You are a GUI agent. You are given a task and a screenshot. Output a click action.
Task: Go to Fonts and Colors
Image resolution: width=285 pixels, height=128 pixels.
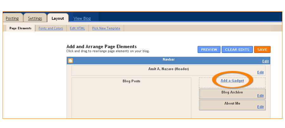pyautogui.click(x=51, y=28)
